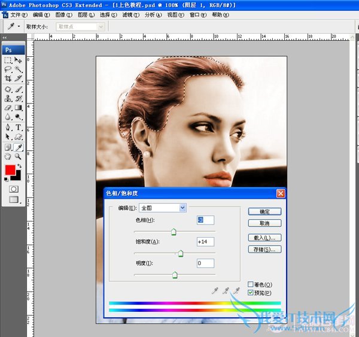Select the Type tool
Viewport: 359px width, 337px height.
pyautogui.click(x=19, y=127)
